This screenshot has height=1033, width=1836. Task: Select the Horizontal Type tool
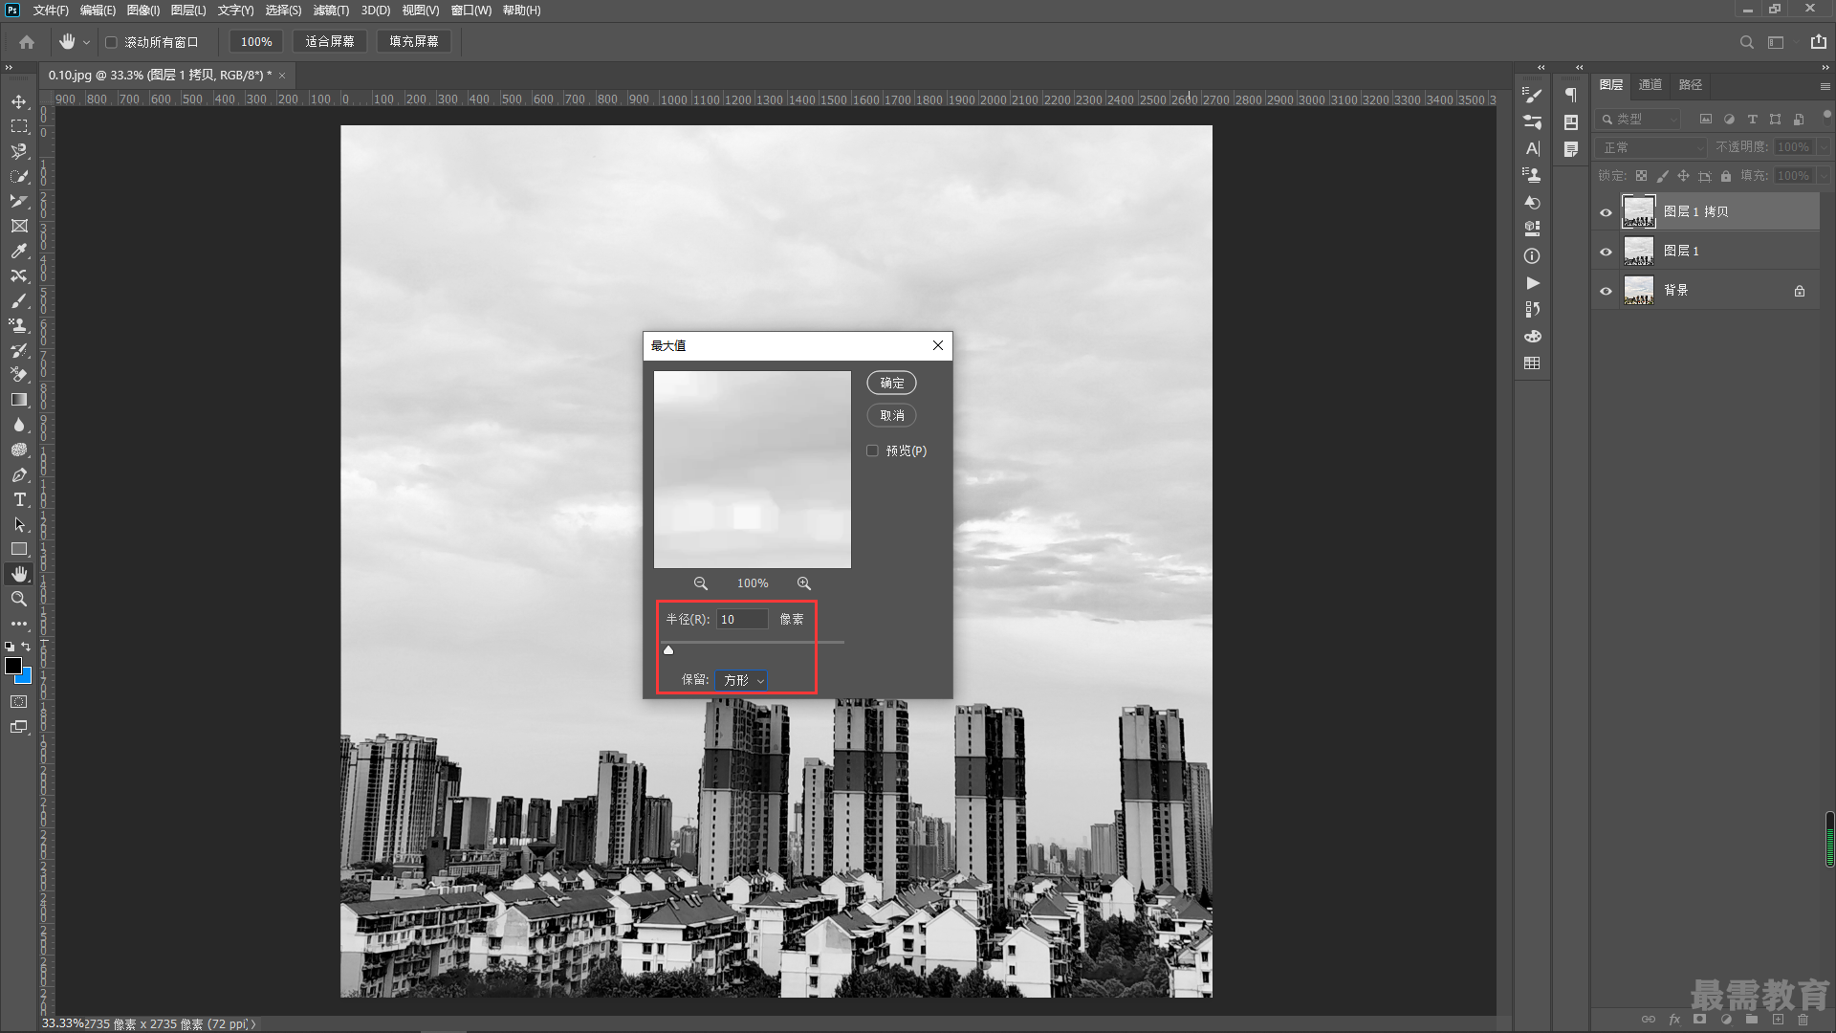pos(19,499)
